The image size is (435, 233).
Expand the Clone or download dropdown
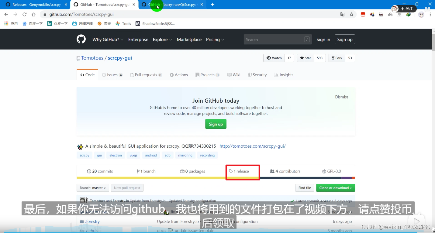click(x=335, y=188)
